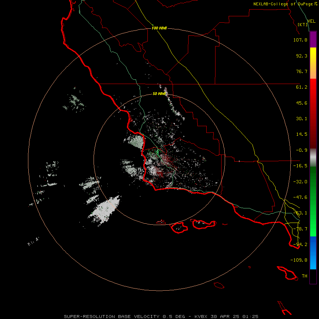Viewport: 319px width, 319px height.
Task: Click the 107.8 value on the velocity scale
Action: [x=300, y=40]
